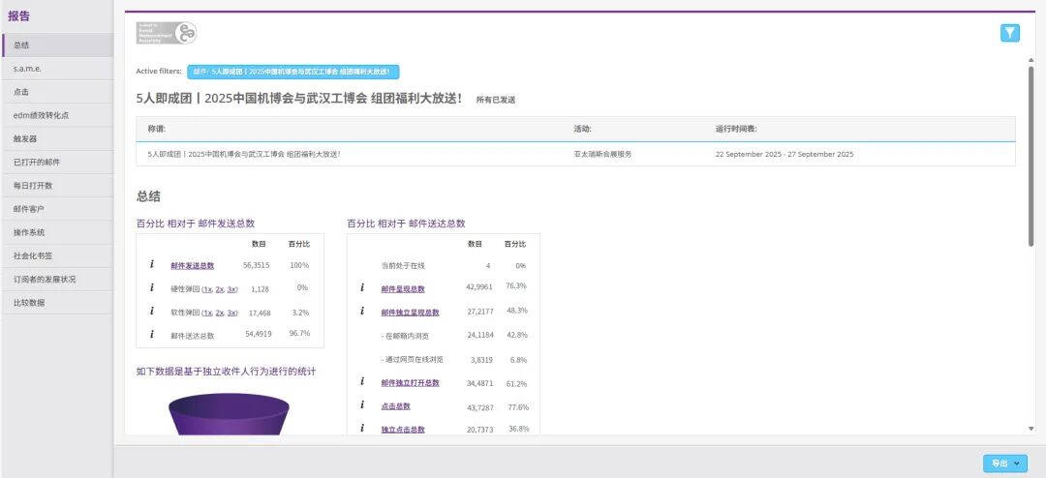Viewport: 1046px width, 478px height.
Task: Select edm绩效转化点 in the sidebar
Action: coord(41,115)
